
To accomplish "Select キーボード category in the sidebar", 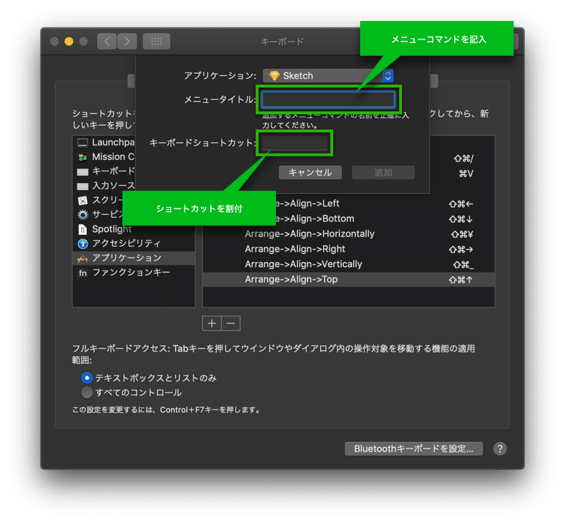I will (105, 171).
